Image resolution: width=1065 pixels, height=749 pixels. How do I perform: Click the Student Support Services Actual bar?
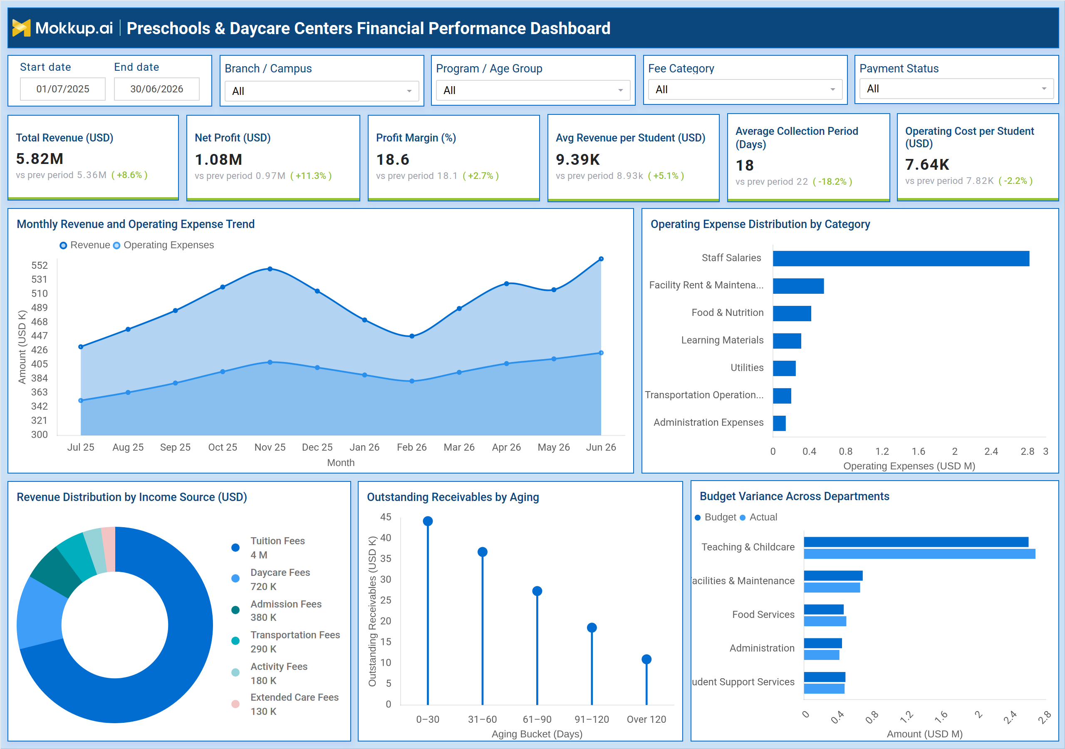[824, 689]
